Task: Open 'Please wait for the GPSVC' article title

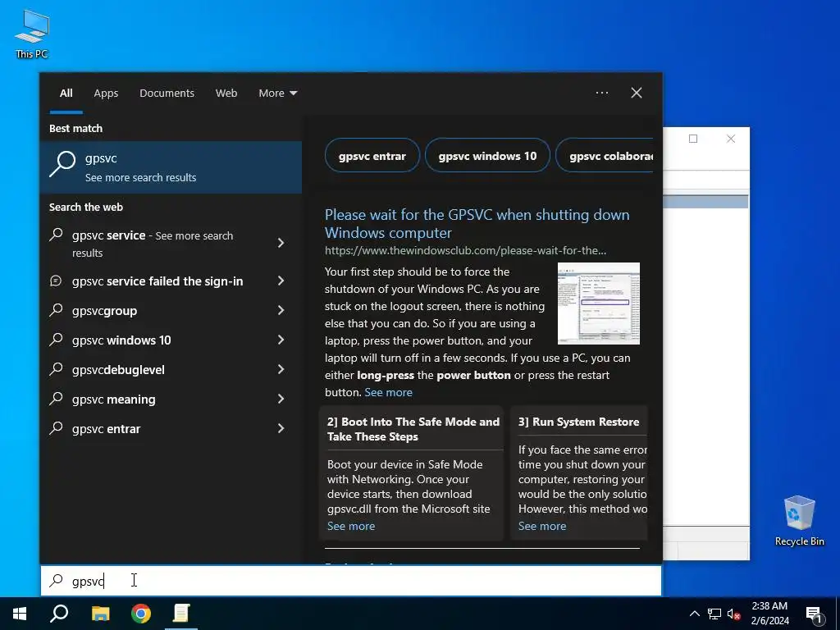Action: (x=477, y=223)
